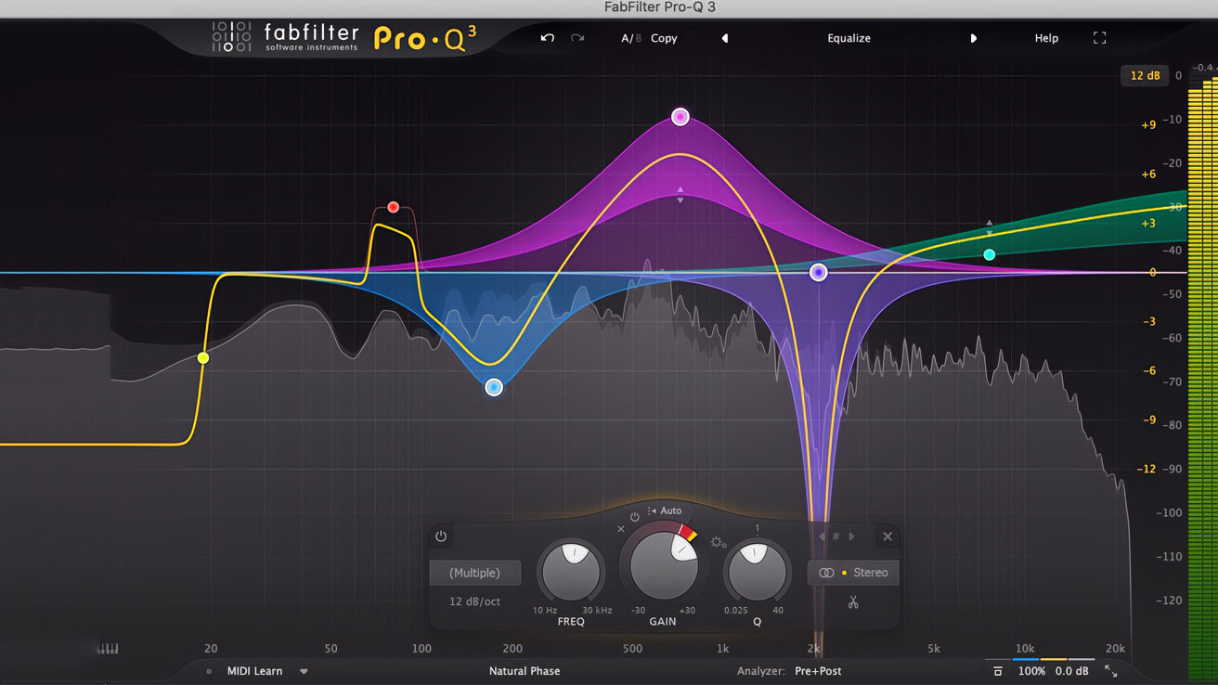Click the undo arrow icon
Screen dimensions: 1218x685
pos(548,38)
